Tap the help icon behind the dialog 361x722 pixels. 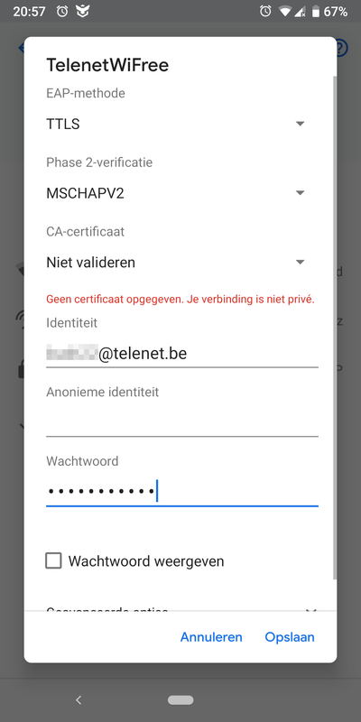tap(342, 48)
